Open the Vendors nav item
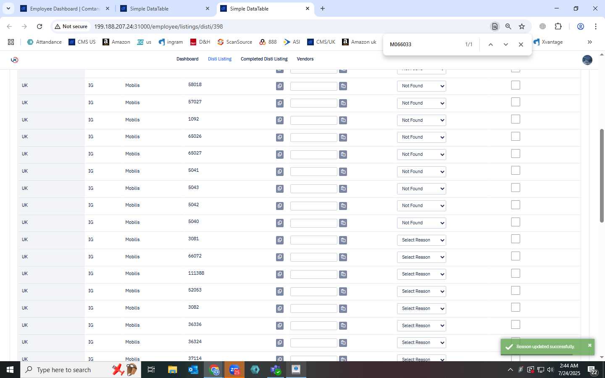The height and width of the screenshot is (378, 605). tap(305, 59)
